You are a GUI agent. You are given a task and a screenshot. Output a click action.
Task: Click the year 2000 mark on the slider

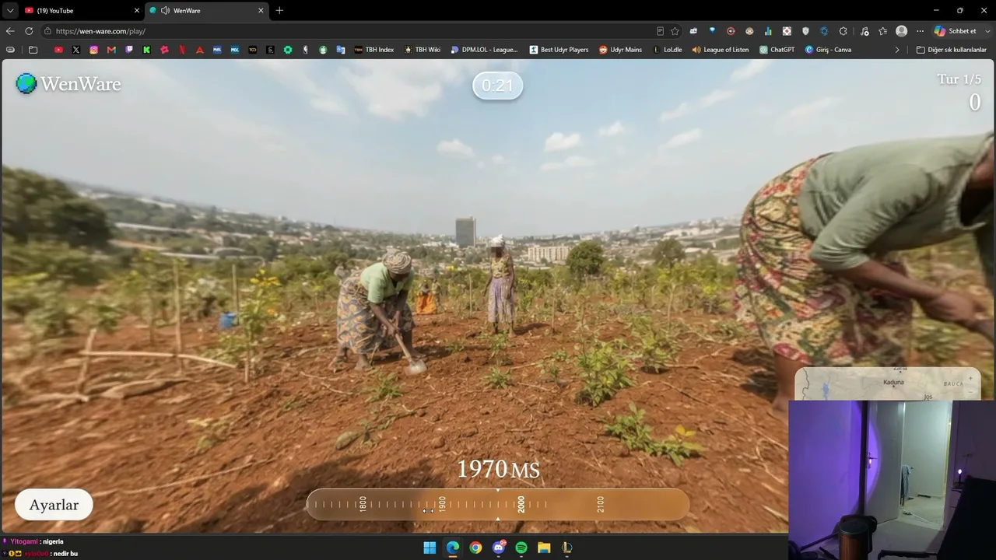tap(521, 504)
